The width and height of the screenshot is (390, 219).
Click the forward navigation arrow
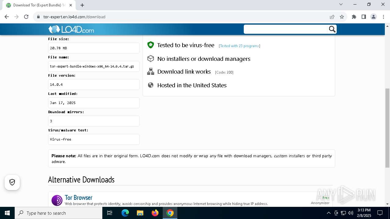pyautogui.click(x=16, y=17)
